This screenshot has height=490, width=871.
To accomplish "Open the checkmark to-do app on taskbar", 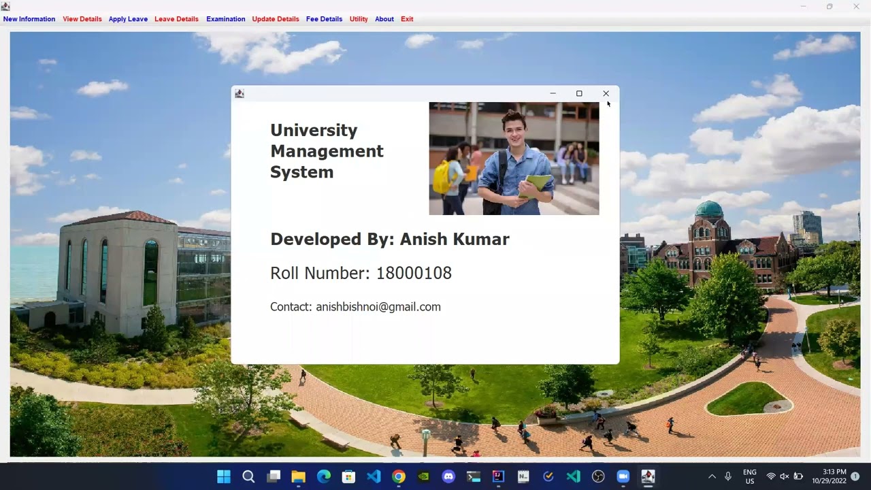I will click(548, 476).
